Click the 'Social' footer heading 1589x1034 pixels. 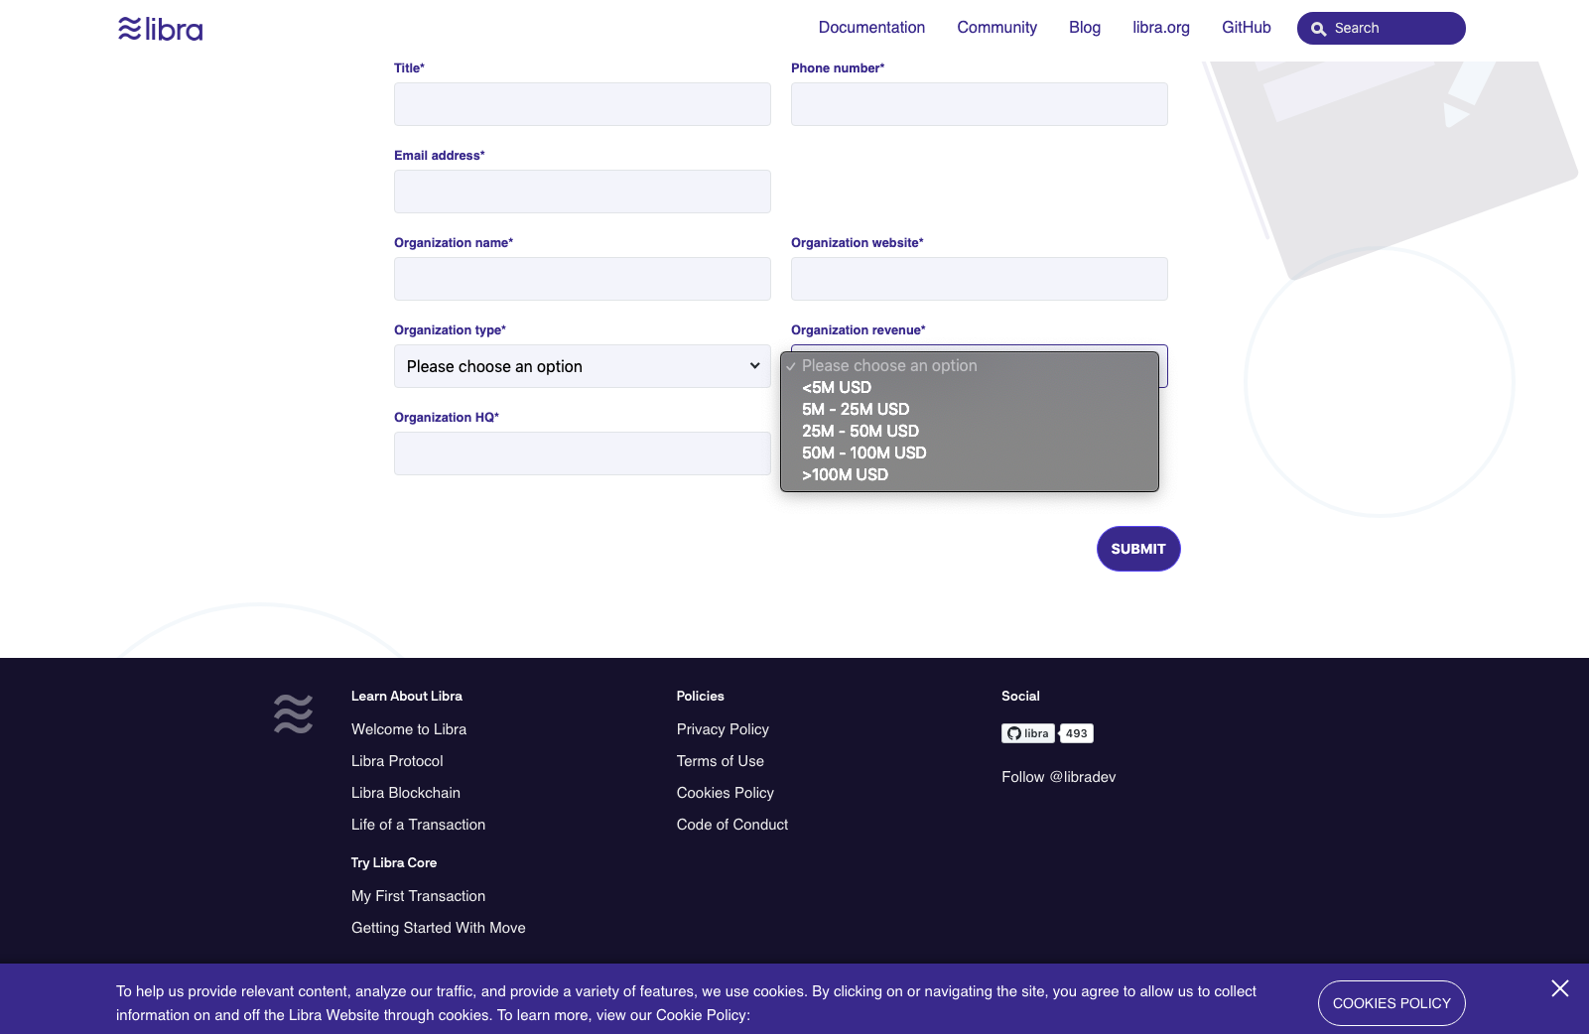(x=1020, y=696)
